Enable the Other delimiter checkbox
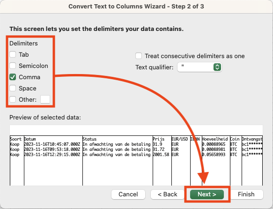 [13, 99]
